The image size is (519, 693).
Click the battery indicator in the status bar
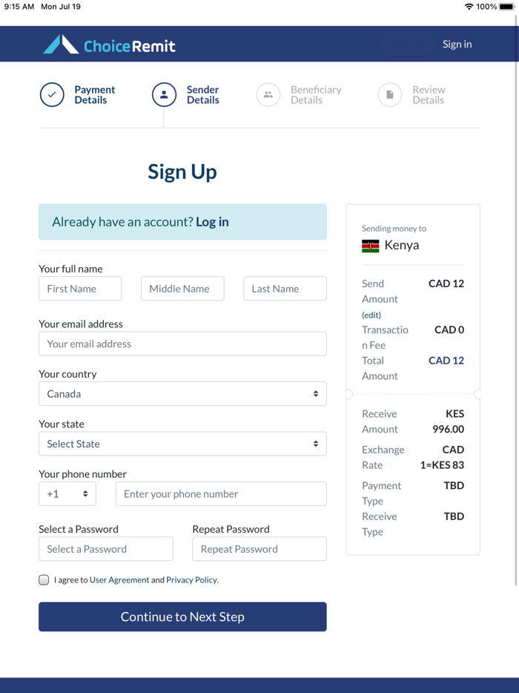point(506,7)
